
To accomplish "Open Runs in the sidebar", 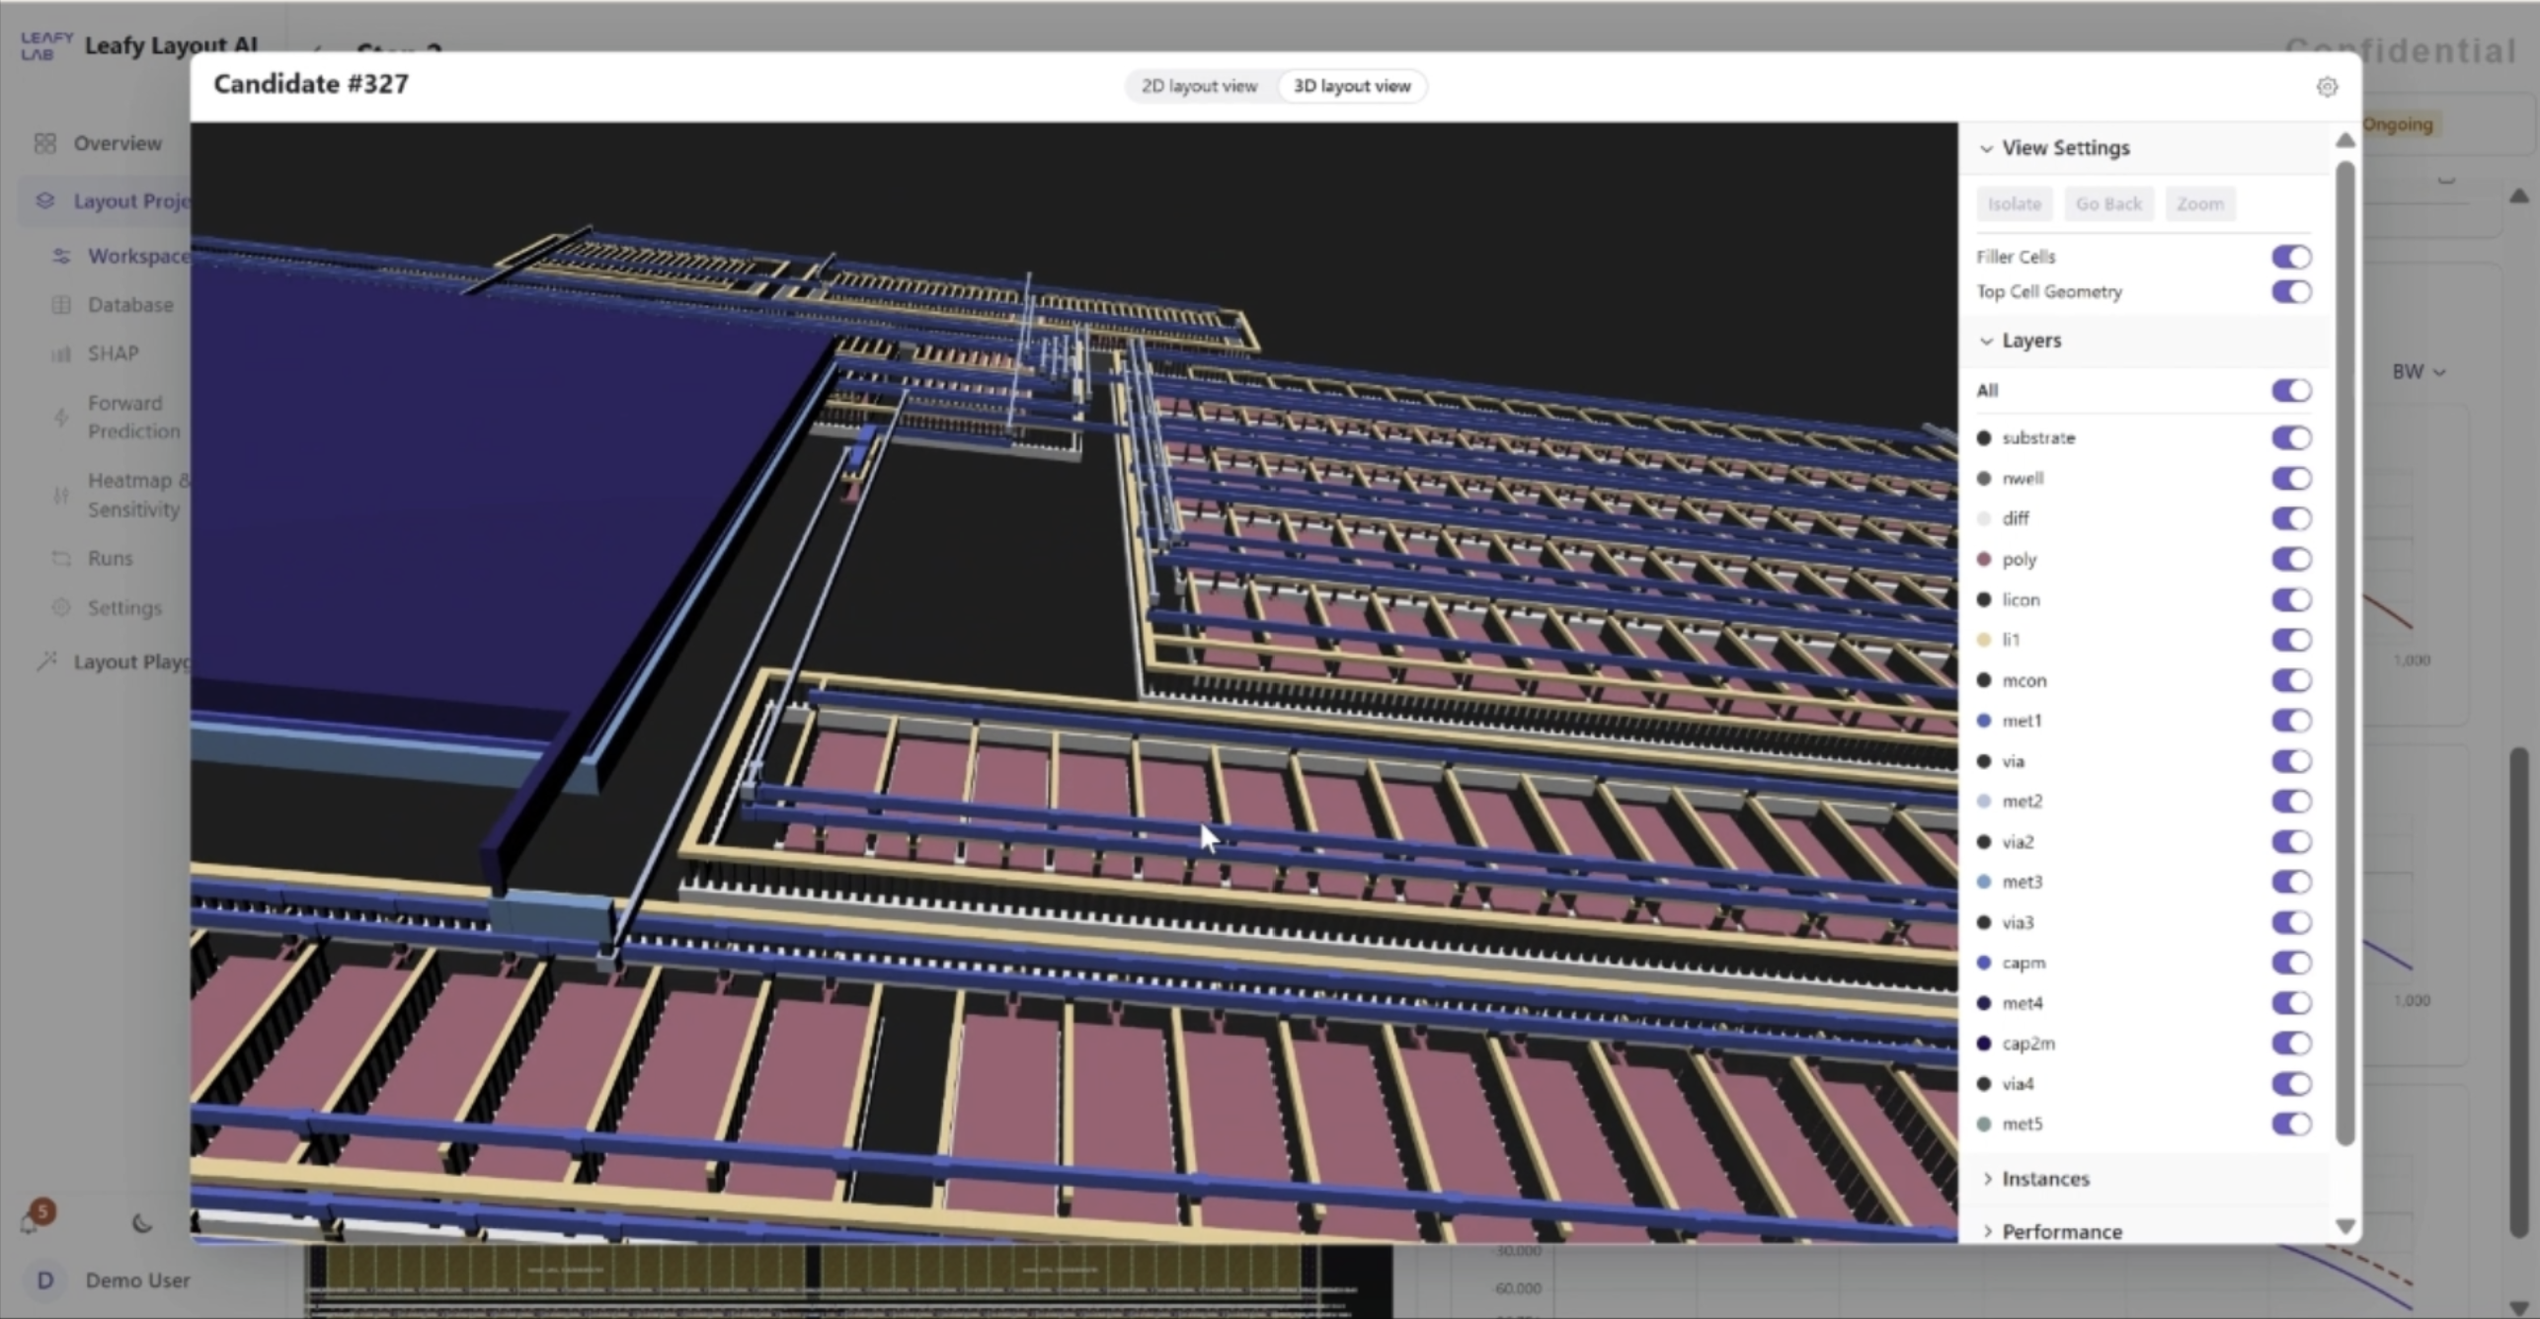I will click(x=110, y=559).
